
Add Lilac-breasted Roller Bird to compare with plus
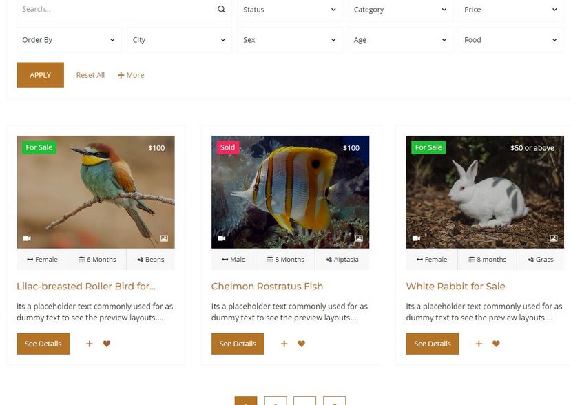click(x=90, y=344)
